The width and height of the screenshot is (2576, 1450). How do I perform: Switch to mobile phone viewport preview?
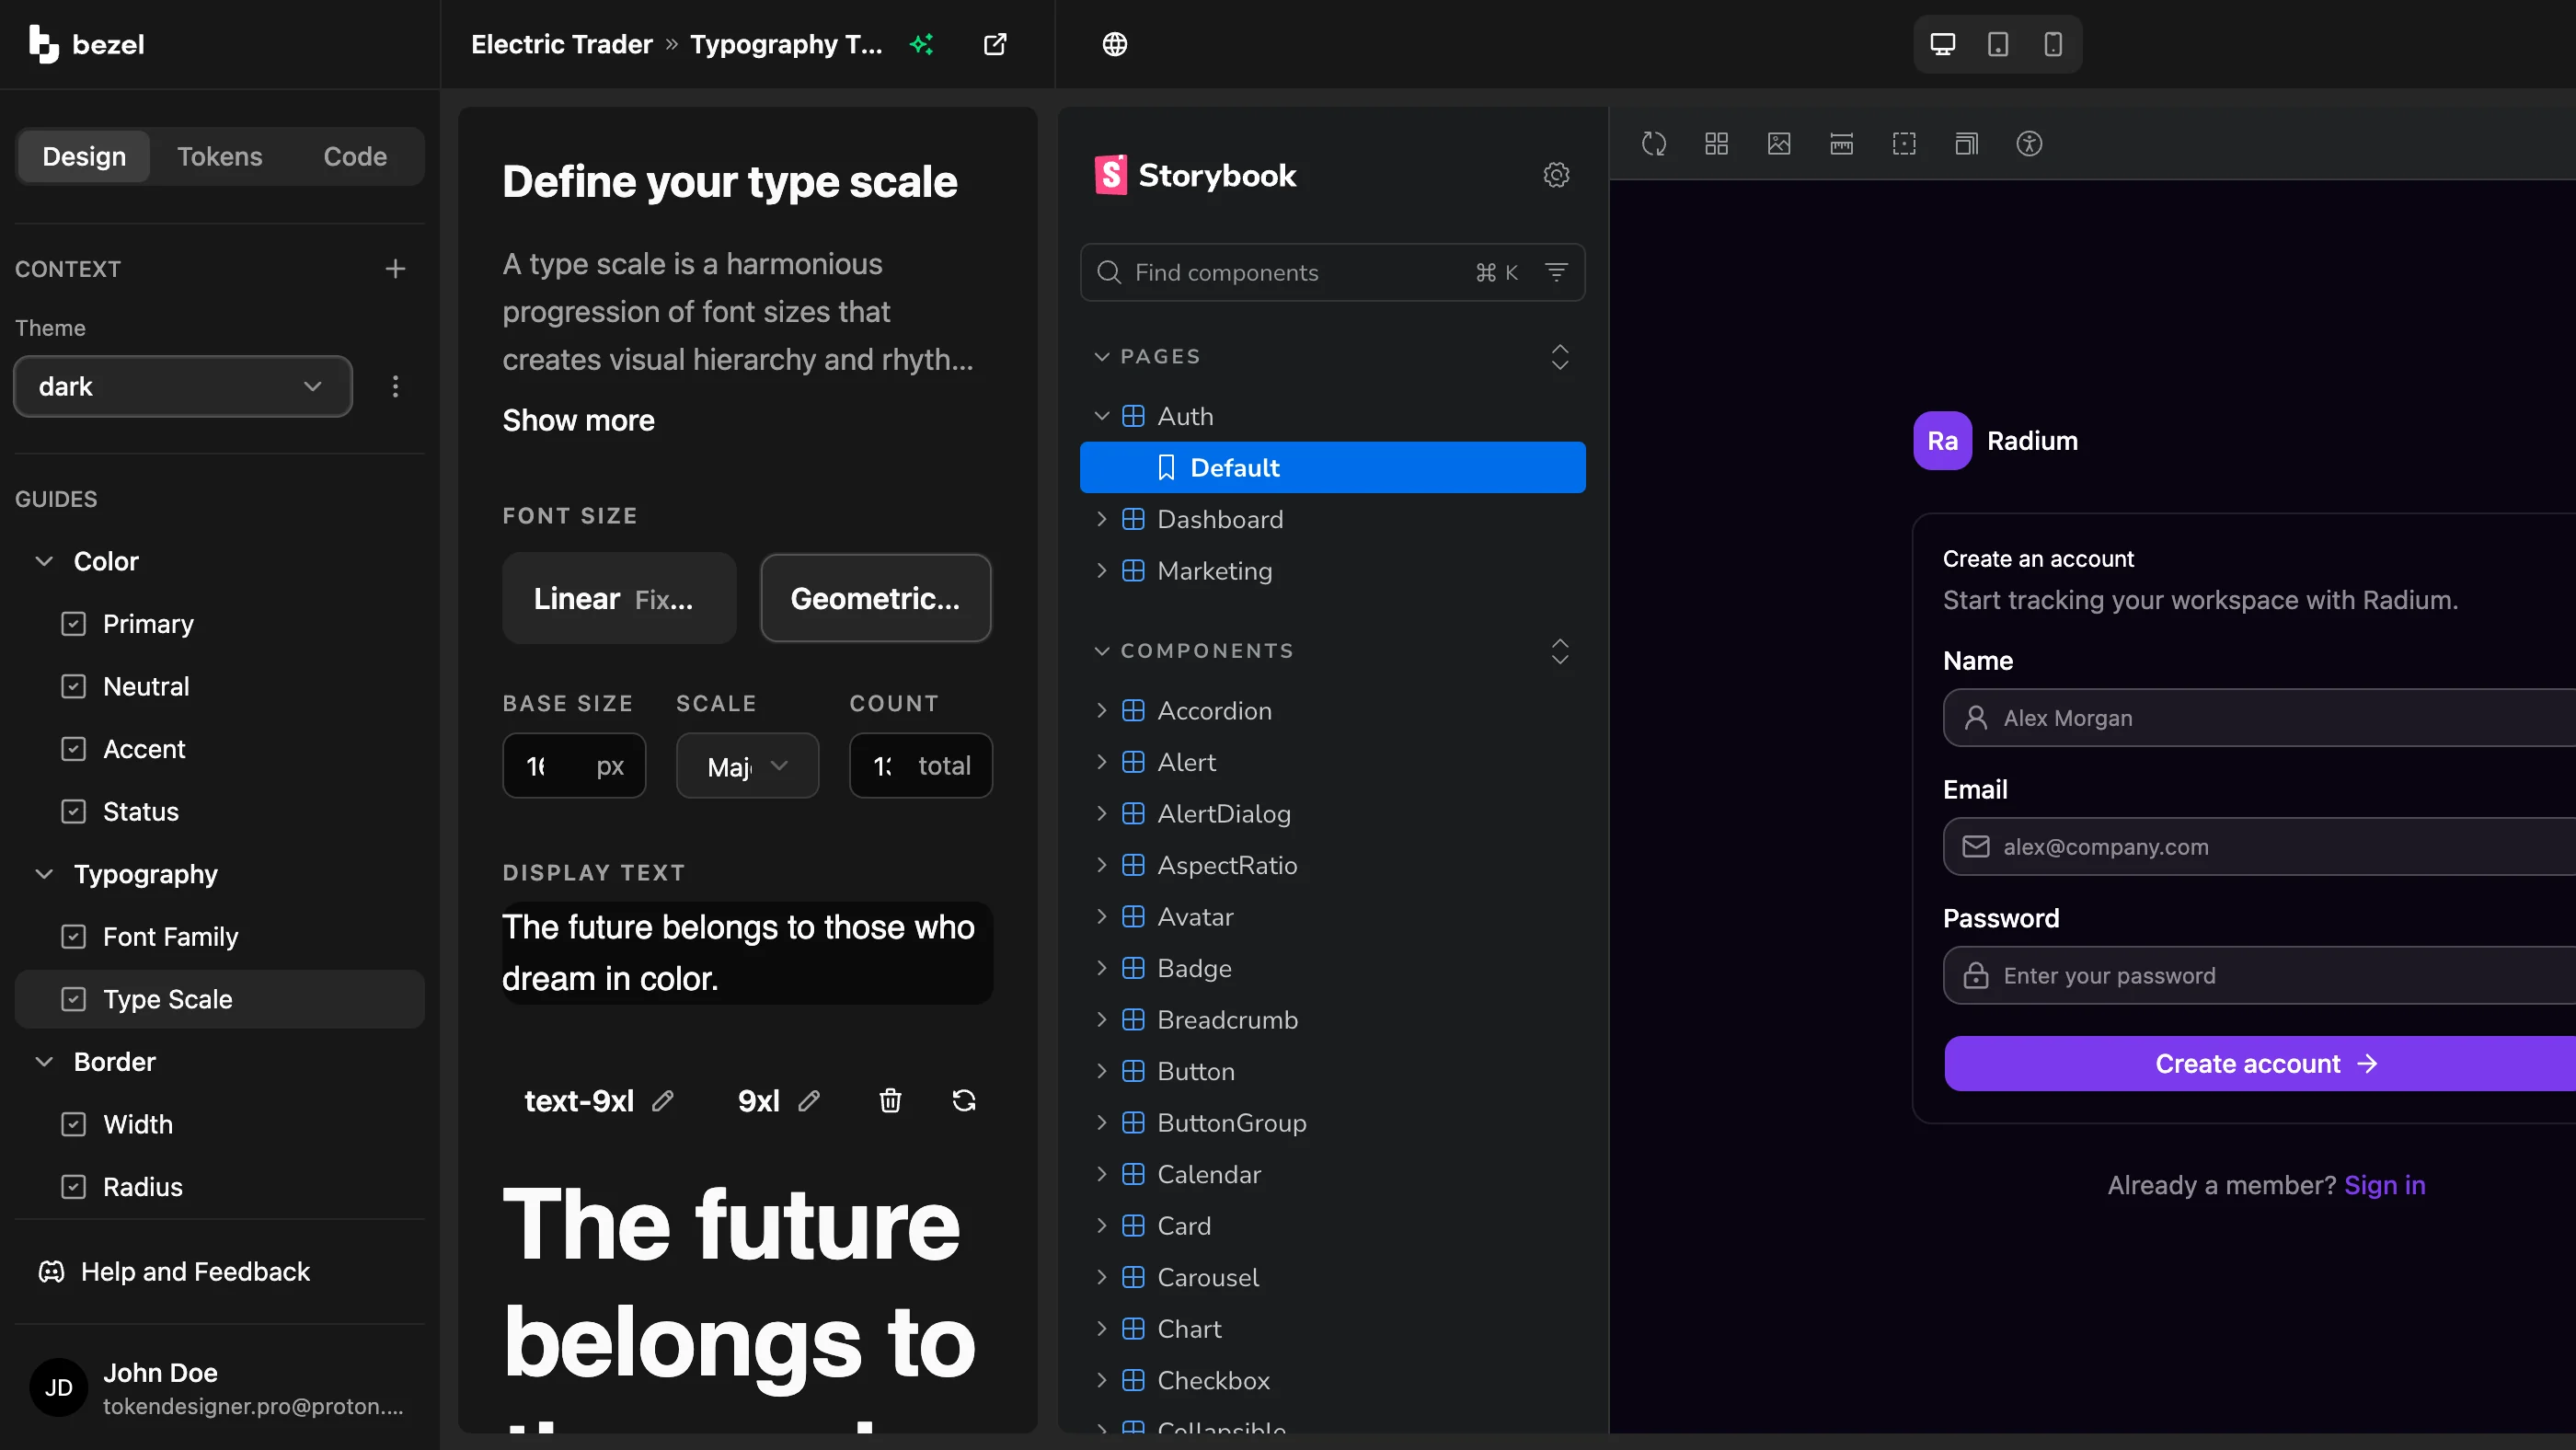pos(2053,44)
